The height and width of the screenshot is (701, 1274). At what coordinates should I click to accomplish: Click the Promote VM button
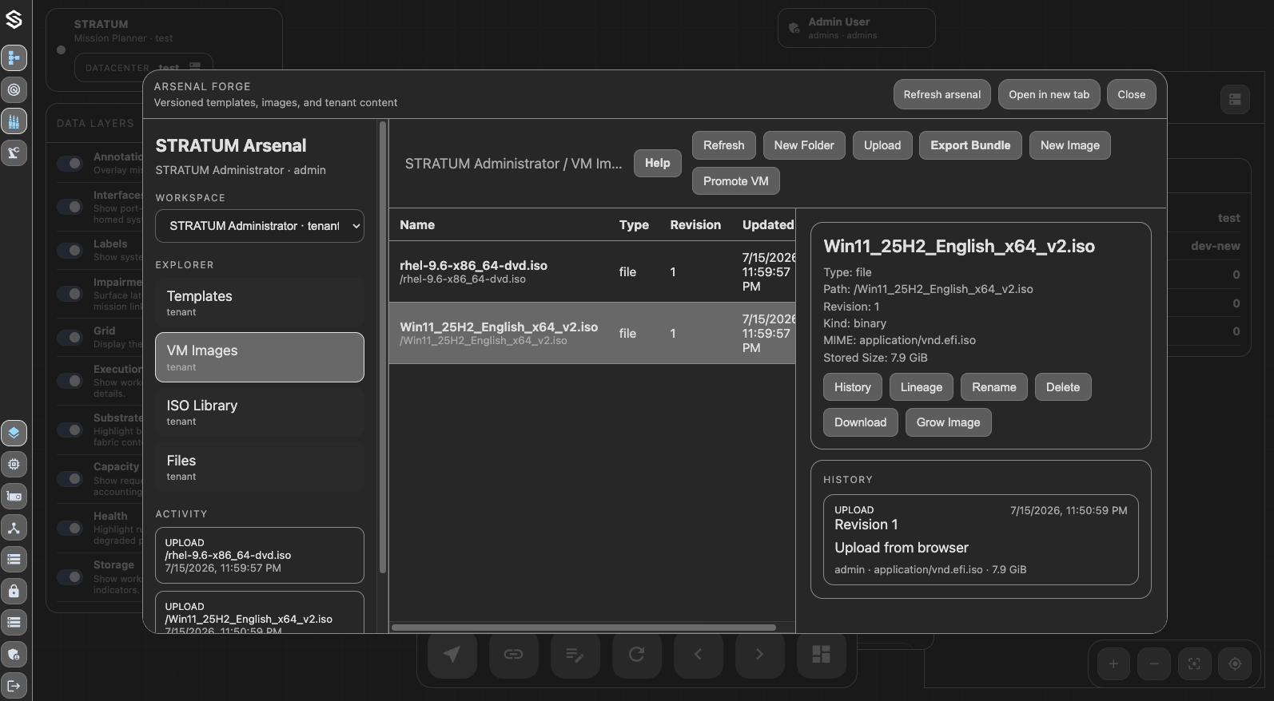tap(736, 181)
